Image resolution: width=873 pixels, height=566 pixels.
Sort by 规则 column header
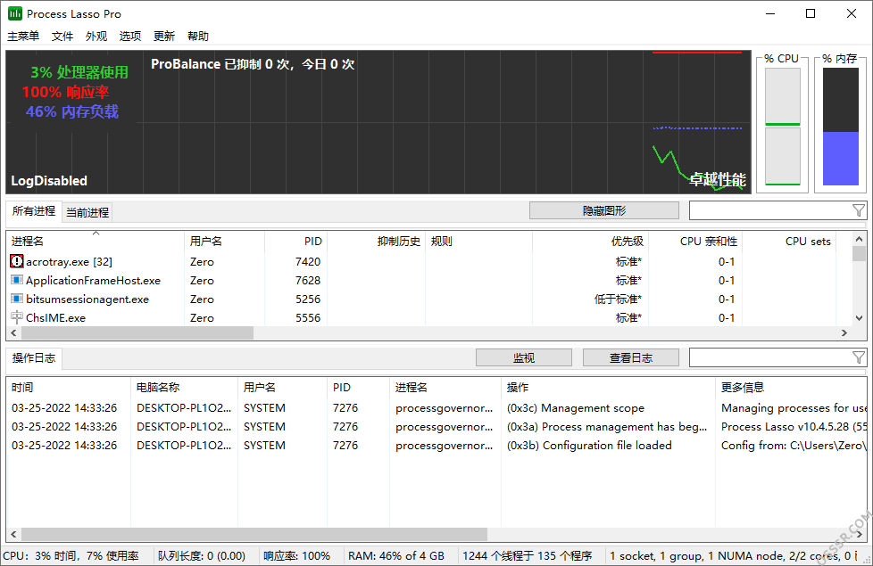tap(479, 242)
